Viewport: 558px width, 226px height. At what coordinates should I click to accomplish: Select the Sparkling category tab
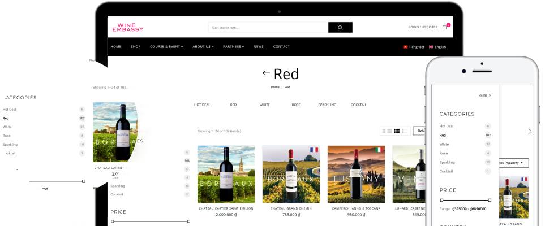pyautogui.click(x=327, y=105)
